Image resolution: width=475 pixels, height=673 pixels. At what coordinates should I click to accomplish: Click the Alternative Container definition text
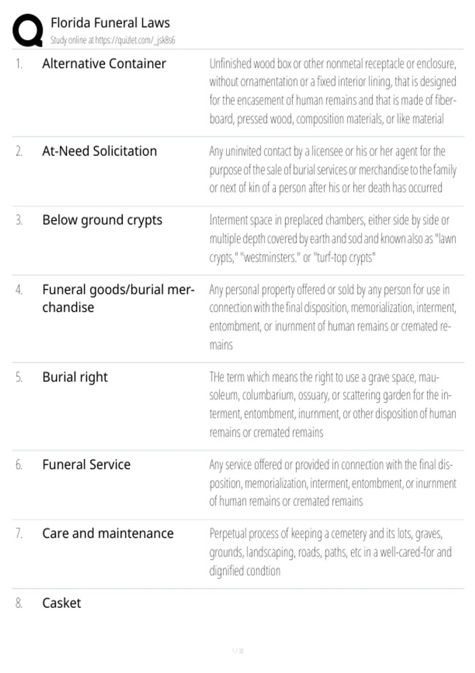(333, 91)
